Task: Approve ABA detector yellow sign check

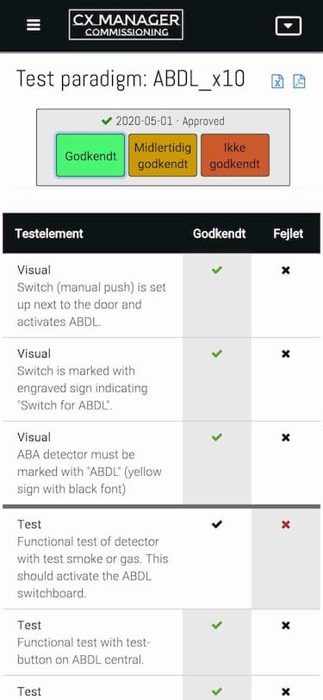Action: (x=217, y=438)
